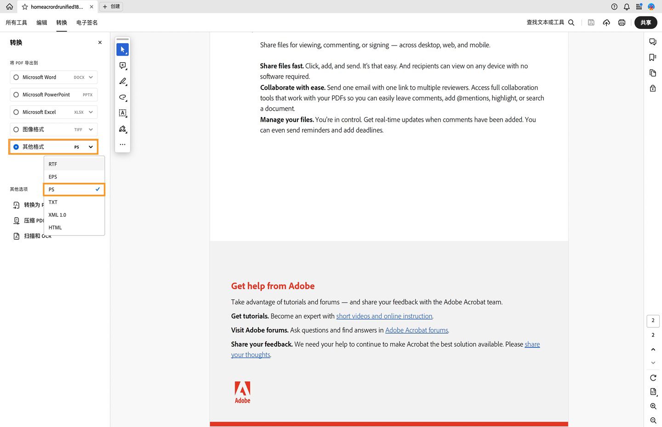Close the homeacrordrunified18 document tab
The image size is (662, 427).
point(91,7)
